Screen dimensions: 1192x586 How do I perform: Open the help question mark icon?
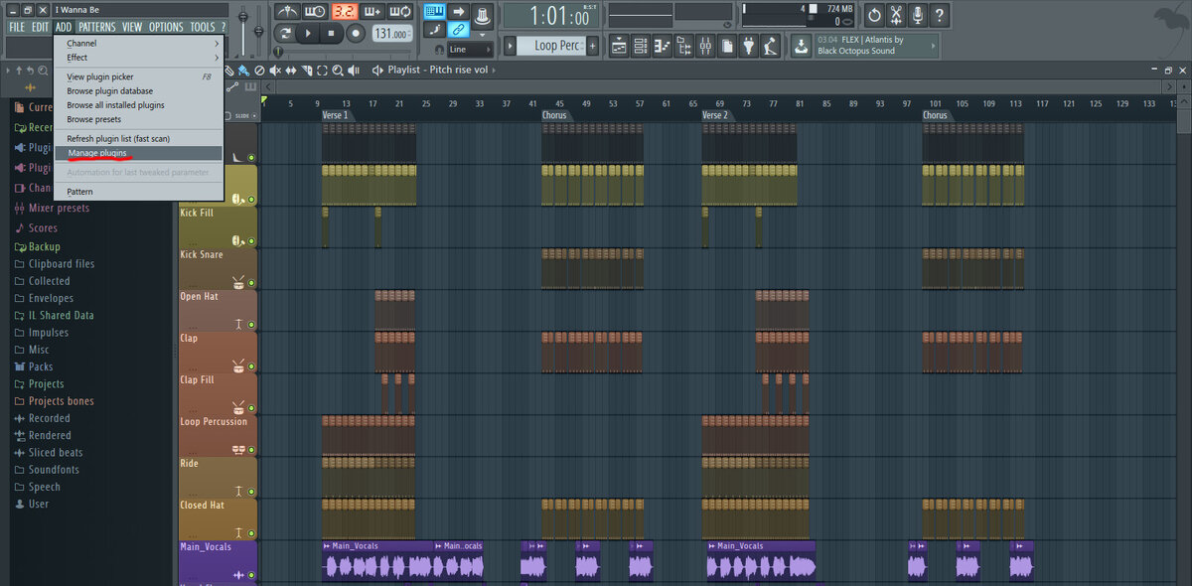[940, 15]
